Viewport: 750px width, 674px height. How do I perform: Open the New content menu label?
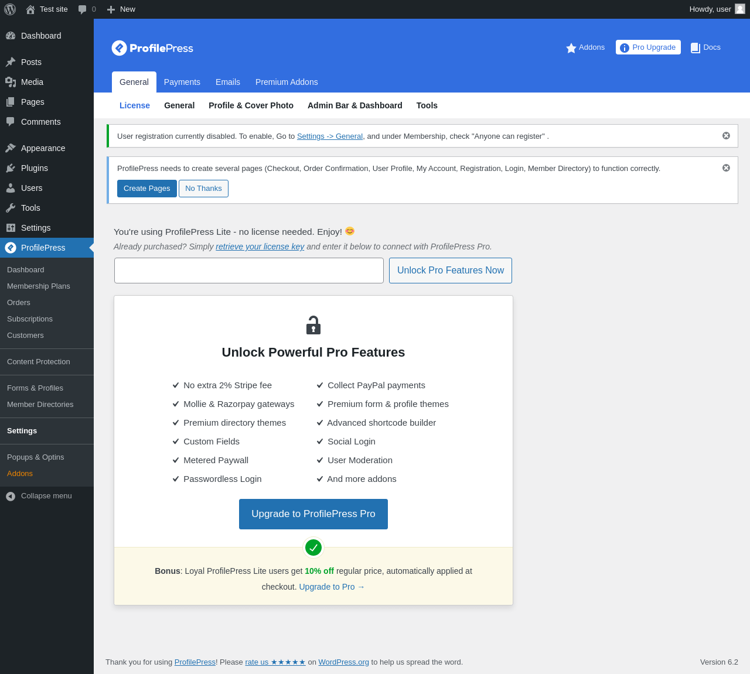pyautogui.click(x=128, y=9)
